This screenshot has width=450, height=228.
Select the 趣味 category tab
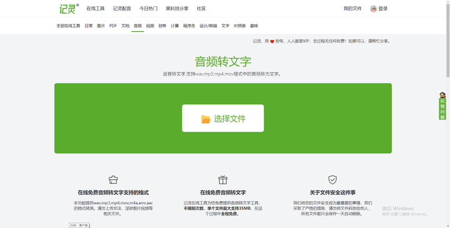pyautogui.click(x=254, y=26)
